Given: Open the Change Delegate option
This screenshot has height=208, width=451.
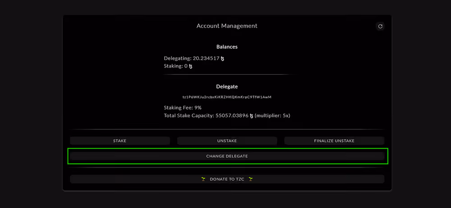Looking at the screenshot, I should point(227,156).
